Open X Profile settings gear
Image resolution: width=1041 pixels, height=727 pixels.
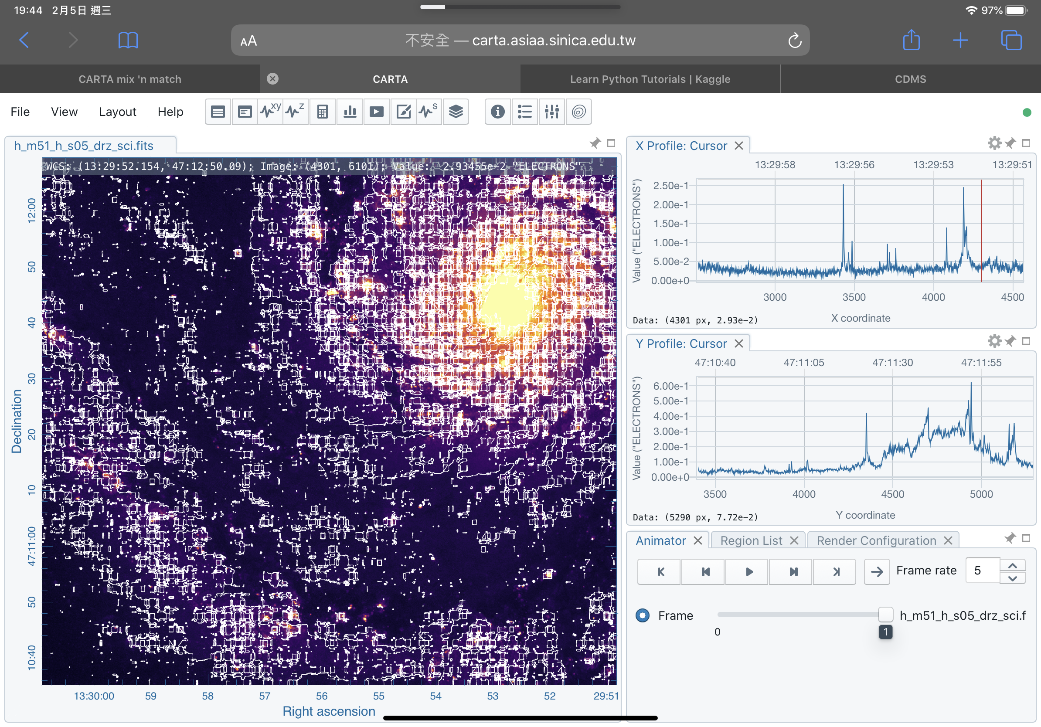pyautogui.click(x=994, y=144)
